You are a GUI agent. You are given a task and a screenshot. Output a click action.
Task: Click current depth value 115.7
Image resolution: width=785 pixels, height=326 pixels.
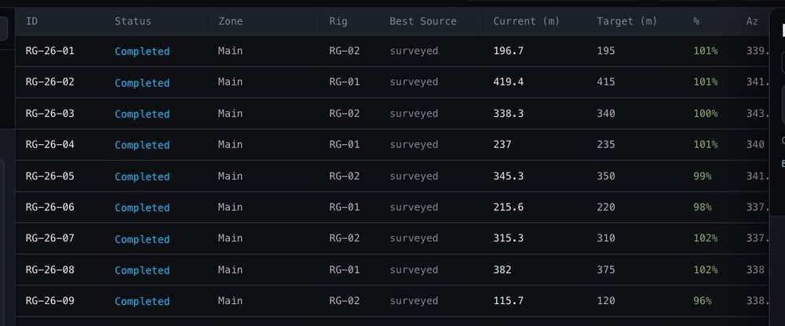tap(509, 301)
